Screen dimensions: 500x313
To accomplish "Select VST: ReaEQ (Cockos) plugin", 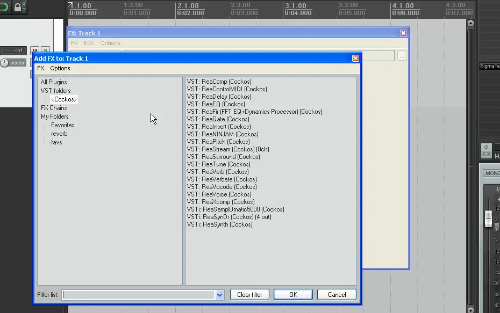I will click(216, 104).
